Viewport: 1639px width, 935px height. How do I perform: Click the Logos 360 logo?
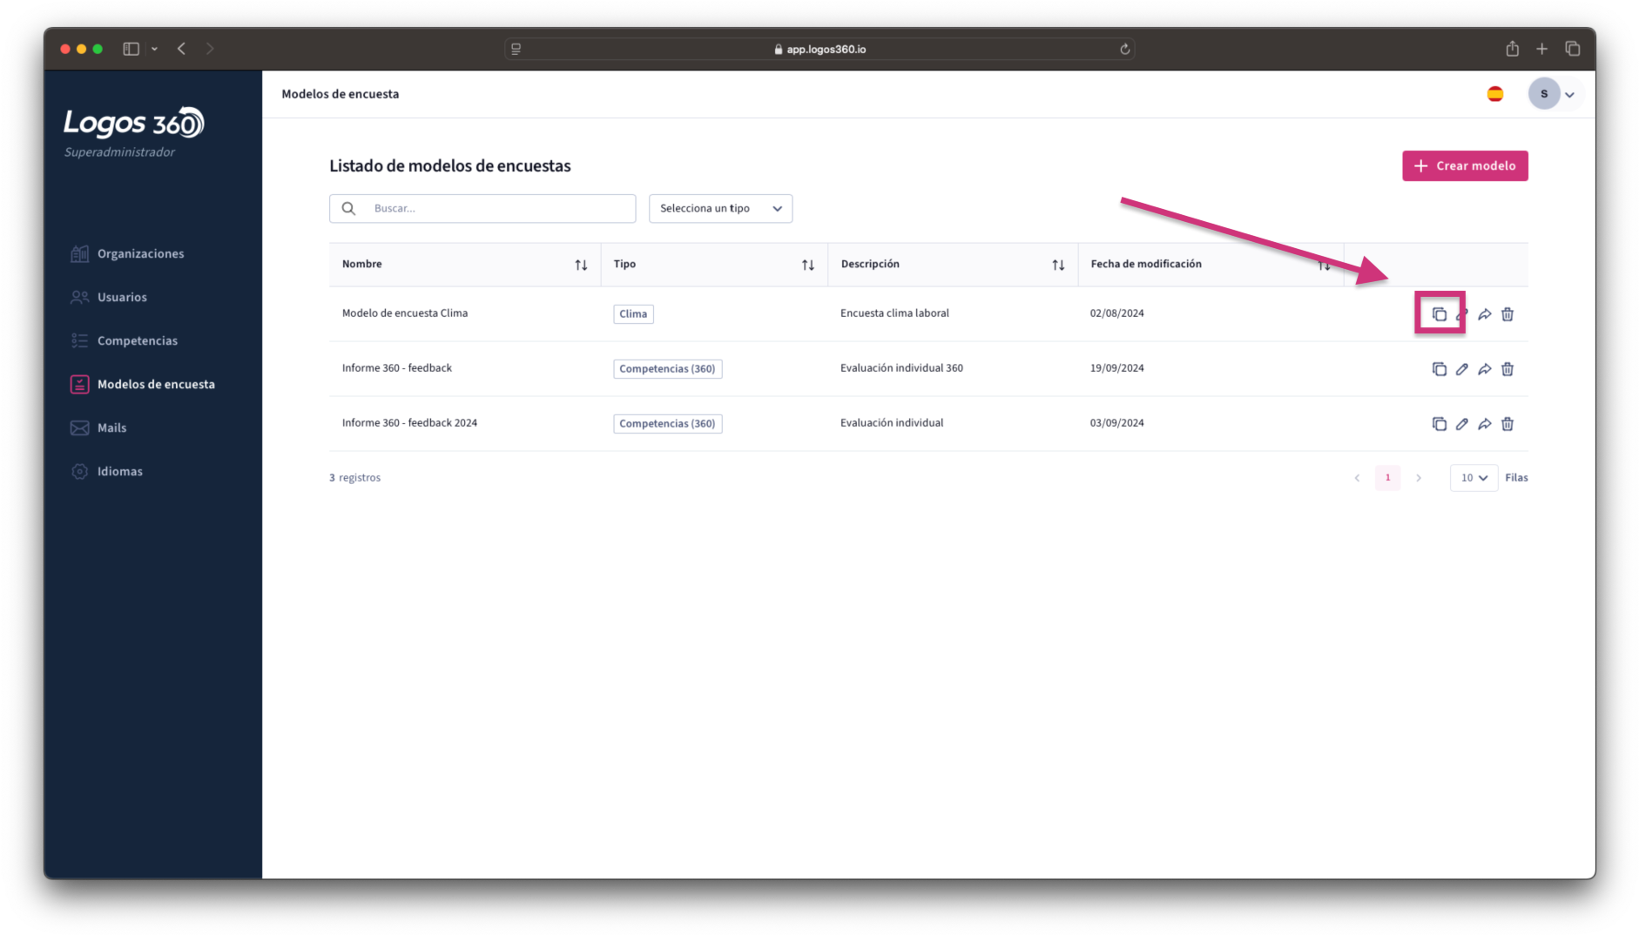[133, 124]
